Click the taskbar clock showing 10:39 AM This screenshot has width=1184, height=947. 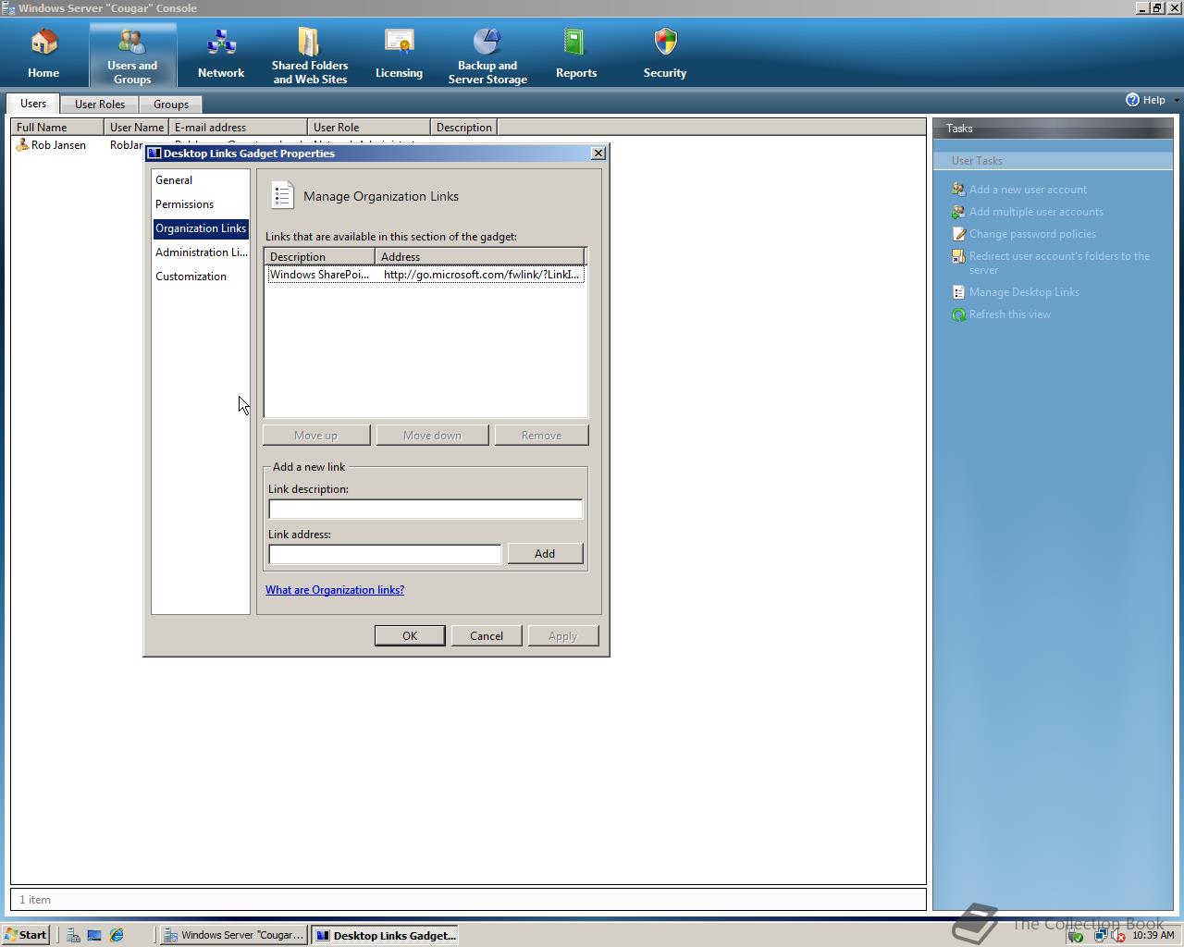(x=1153, y=935)
